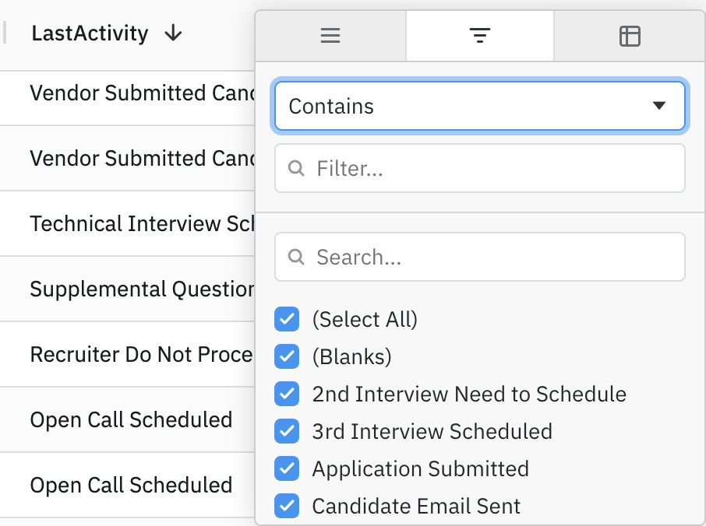Open the Contains filter type dropdown
Screen dimensions: 706x526
[468, 106]
